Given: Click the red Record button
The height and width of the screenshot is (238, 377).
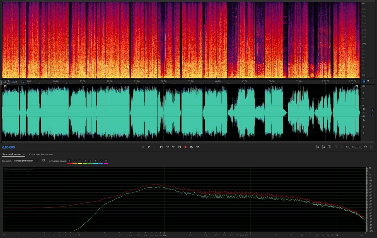Looking at the screenshot, I should 185,147.
